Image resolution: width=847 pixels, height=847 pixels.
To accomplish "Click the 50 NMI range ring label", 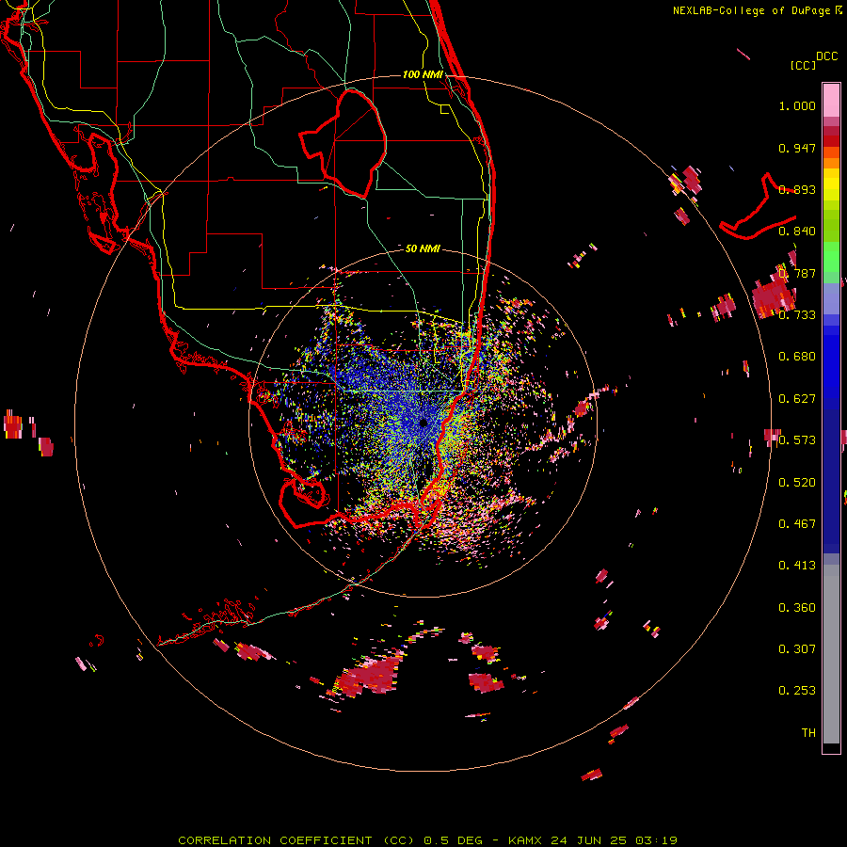I will (x=423, y=248).
